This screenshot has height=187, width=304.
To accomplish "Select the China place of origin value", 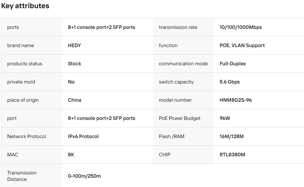I will (x=74, y=100).
